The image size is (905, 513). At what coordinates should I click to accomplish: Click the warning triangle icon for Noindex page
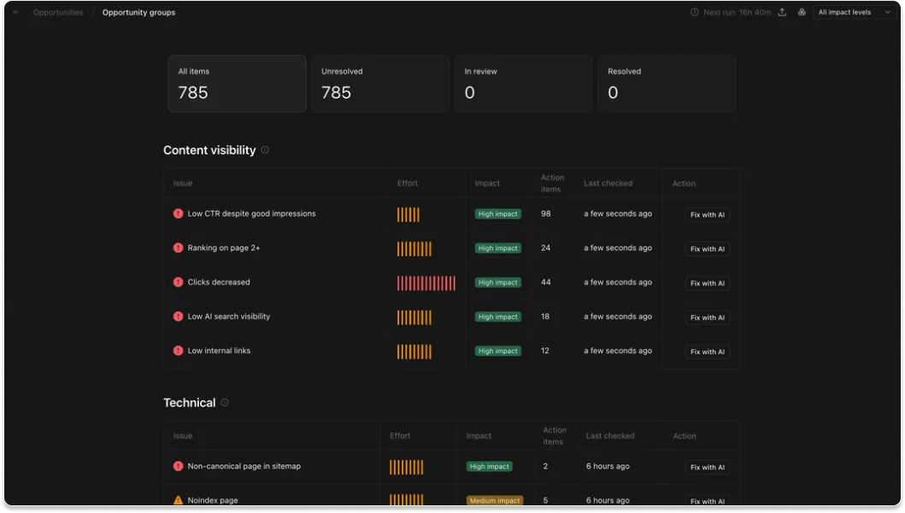pos(178,499)
